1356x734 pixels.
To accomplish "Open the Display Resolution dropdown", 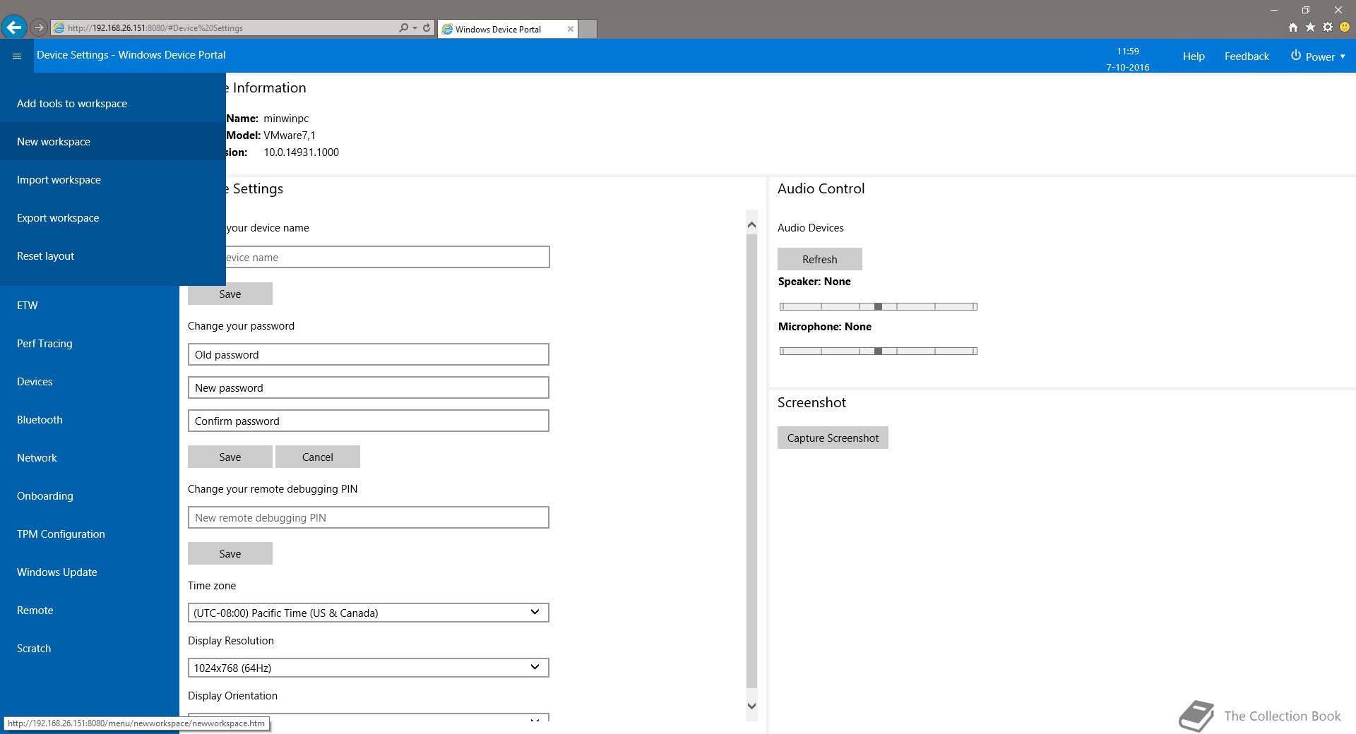I will [x=368, y=668].
